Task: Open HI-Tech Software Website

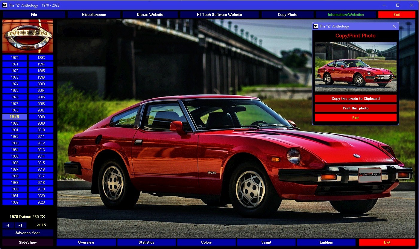Action: [x=219, y=15]
